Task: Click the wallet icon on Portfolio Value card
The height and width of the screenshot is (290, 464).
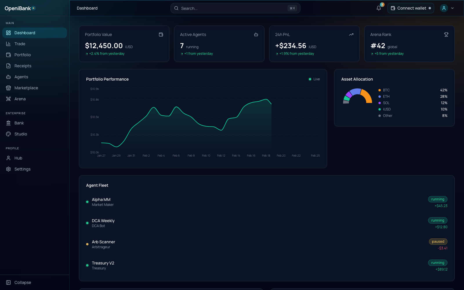Action: click(161, 34)
